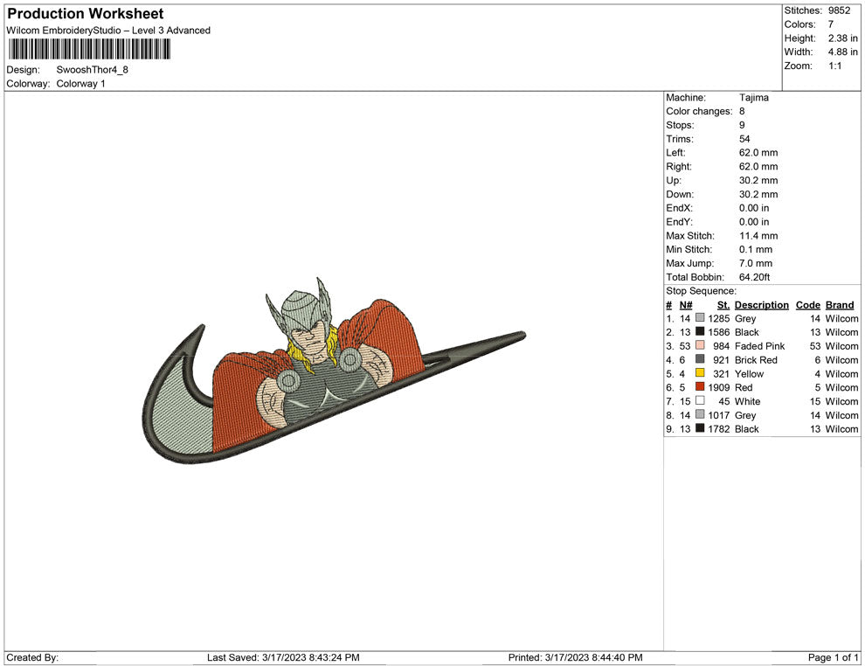Click the design name 'SwooshThor4_8'

coord(92,70)
